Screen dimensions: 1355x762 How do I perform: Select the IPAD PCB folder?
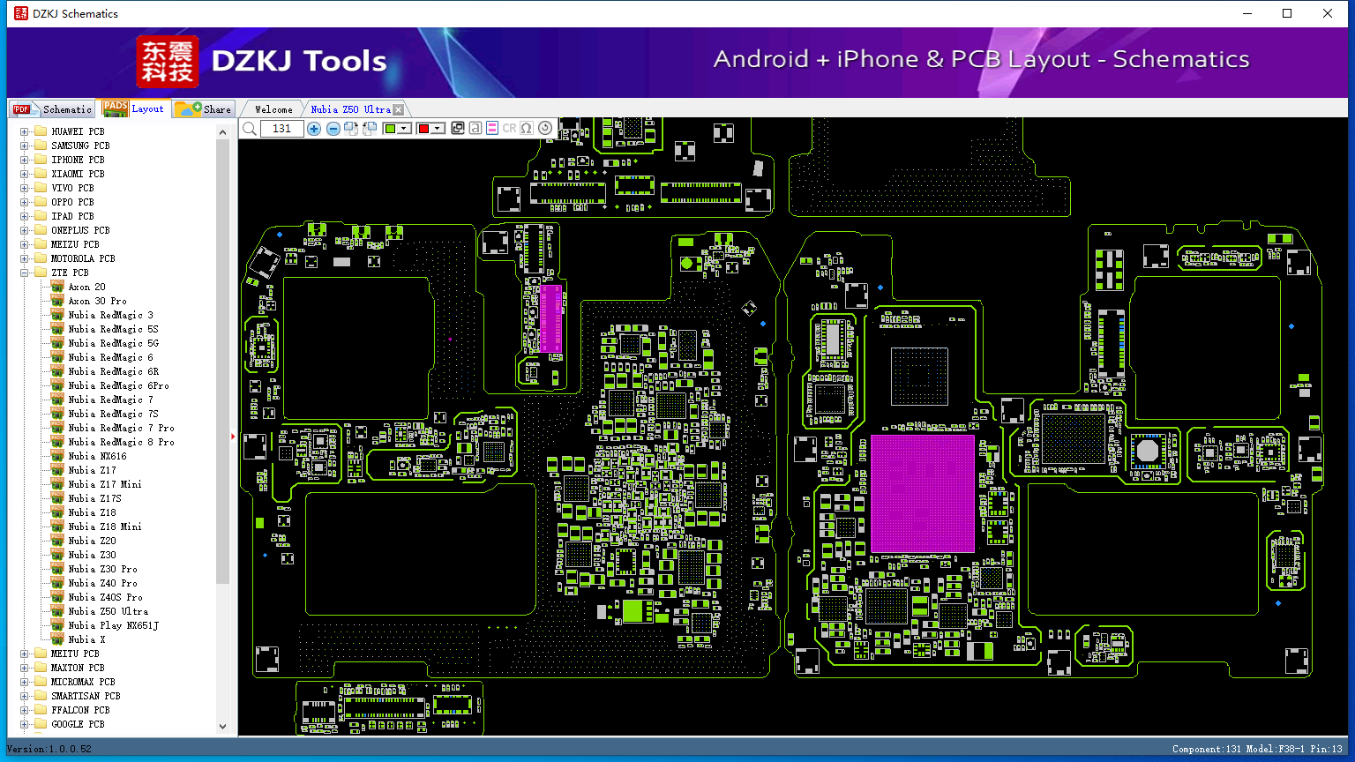tap(72, 216)
